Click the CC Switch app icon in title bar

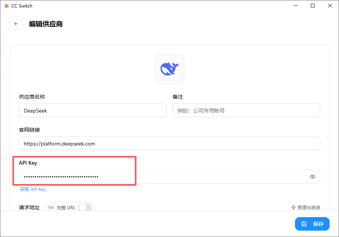pyautogui.click(x=6, y=6)
